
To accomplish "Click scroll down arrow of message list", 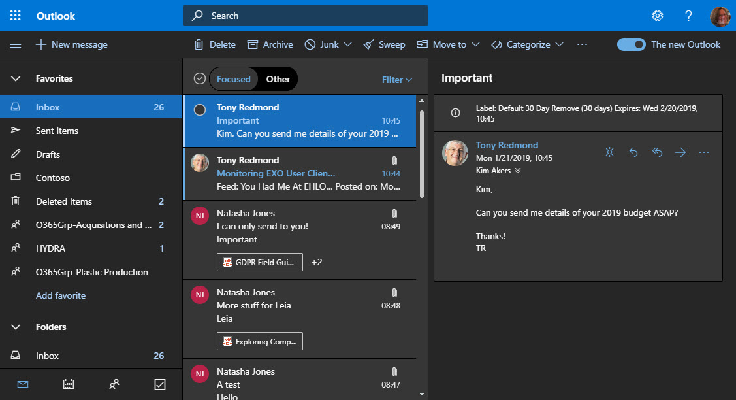I will coord(421,394).
